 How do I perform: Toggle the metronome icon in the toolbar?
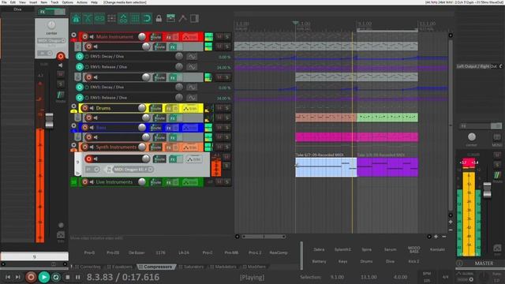point(76,18)
